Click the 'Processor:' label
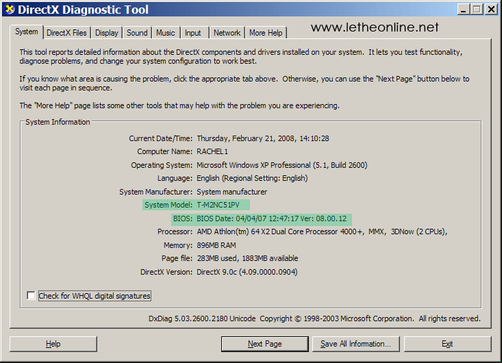502x363 pixels. (175, 231)
